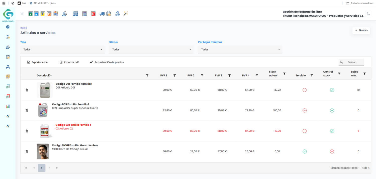
Task: Toggle Control stock for Hora de trabajo oficial
Action: pos(332,151)
